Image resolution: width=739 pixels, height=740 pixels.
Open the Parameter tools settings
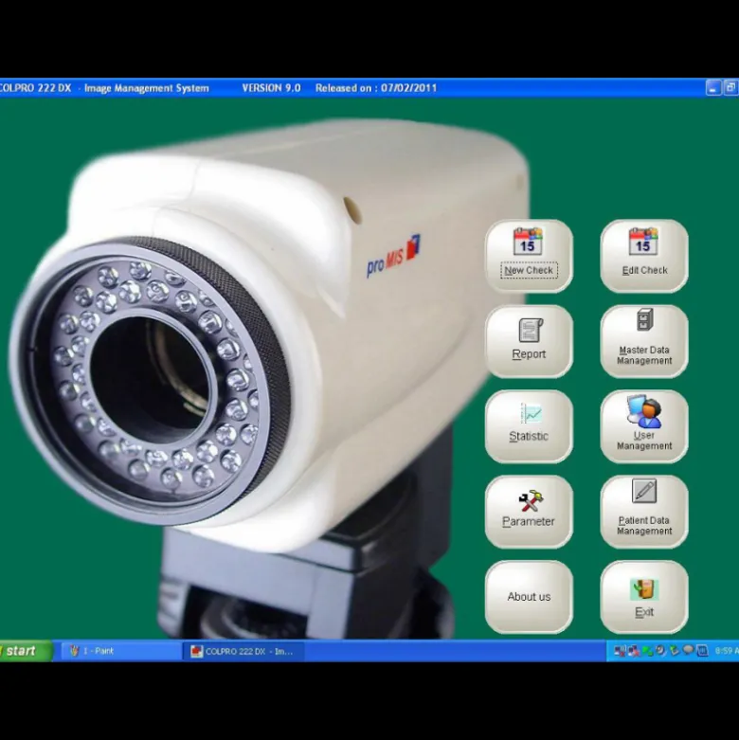(x=529, y=512)
